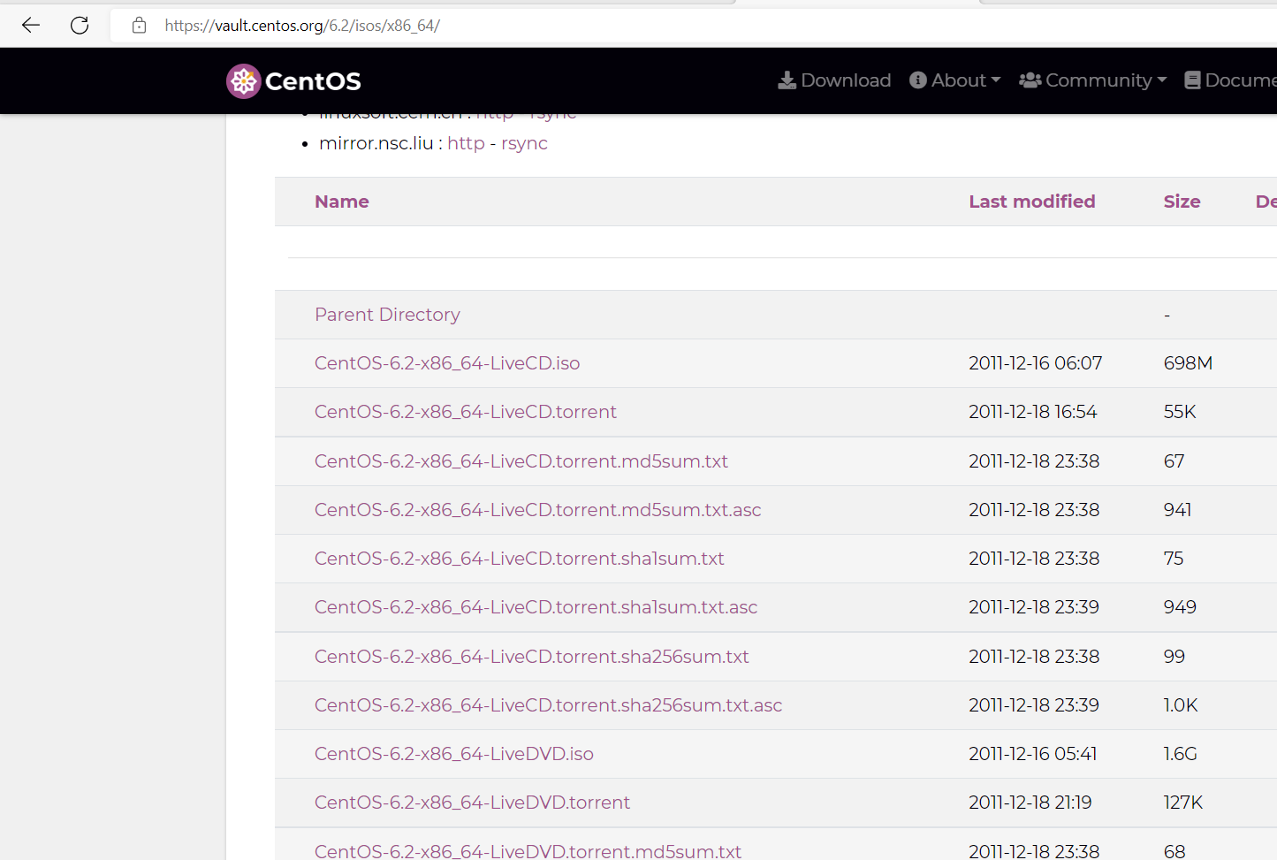Open CentOS-6.2-x86_64-LiveDVD.torrent.md5sum.txt
Image resolution: width=1277 pixels, height=860 pixels.
pos(528,851)
